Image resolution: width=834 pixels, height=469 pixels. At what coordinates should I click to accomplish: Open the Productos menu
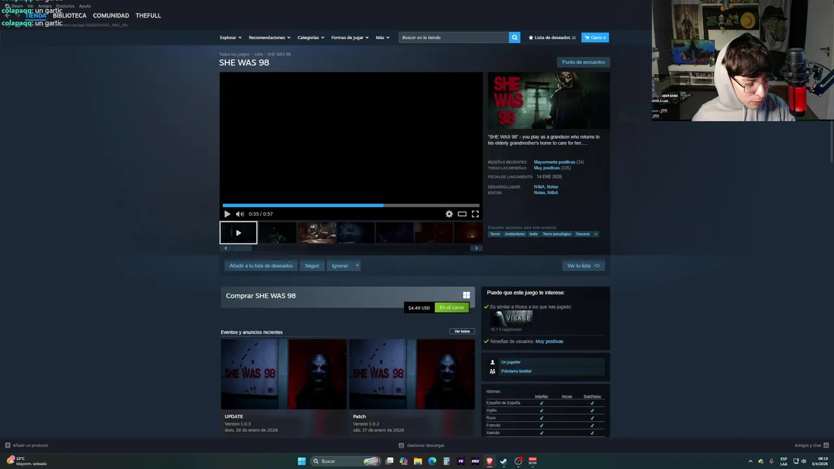(65, 6)
